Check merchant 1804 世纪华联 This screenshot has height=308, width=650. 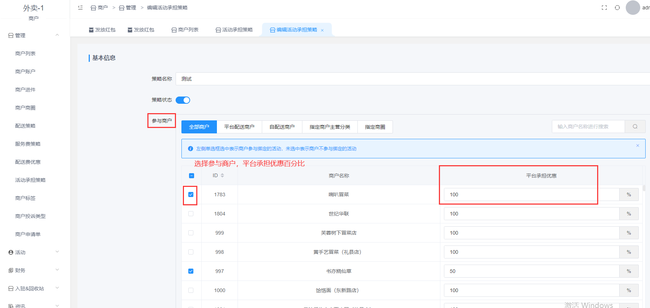tap(191, 214)
